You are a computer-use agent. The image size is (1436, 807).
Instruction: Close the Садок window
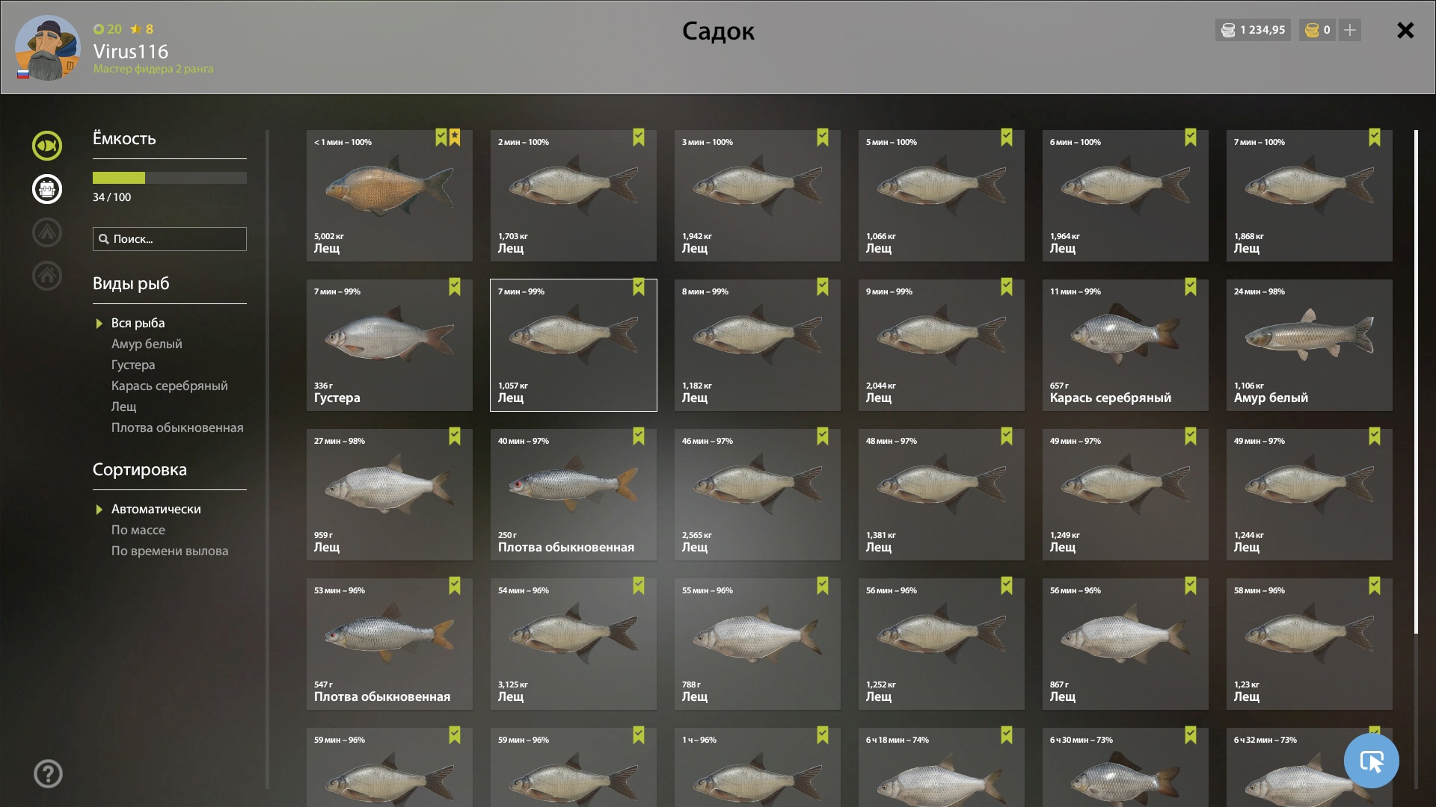click(x=1405, y=30)
